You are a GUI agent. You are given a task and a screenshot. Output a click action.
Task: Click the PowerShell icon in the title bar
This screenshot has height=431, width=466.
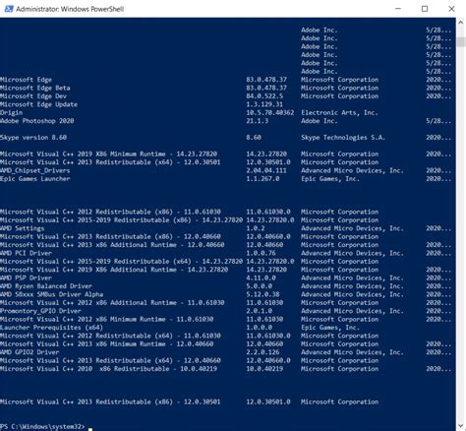point(9,9)
